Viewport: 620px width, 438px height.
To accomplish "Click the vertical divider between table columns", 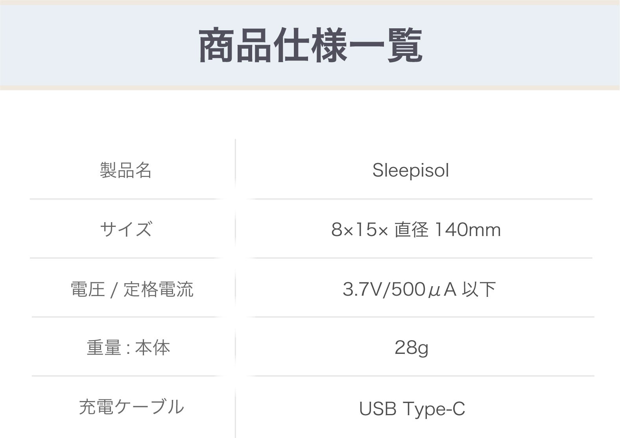I will 235,287.
